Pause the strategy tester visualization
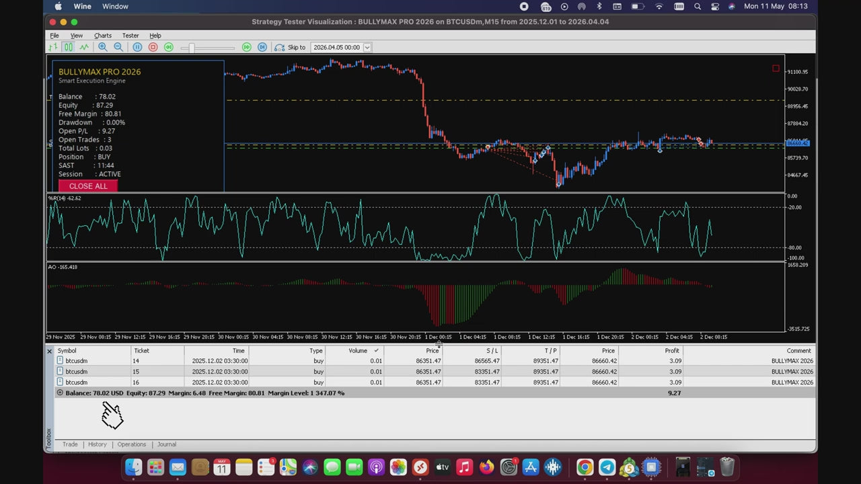This screenshot has height=484, width=861. tap(137, 47)
